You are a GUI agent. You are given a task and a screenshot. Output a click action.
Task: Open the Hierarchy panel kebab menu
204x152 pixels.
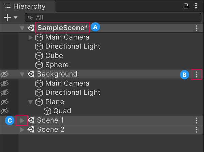[196, 6]
